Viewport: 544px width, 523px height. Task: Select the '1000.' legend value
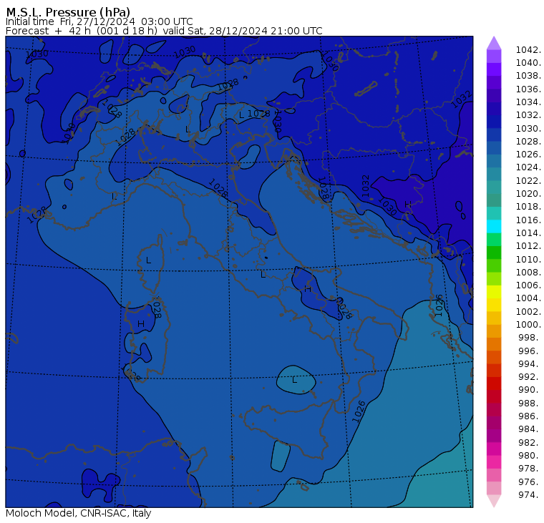coord(528,325)
